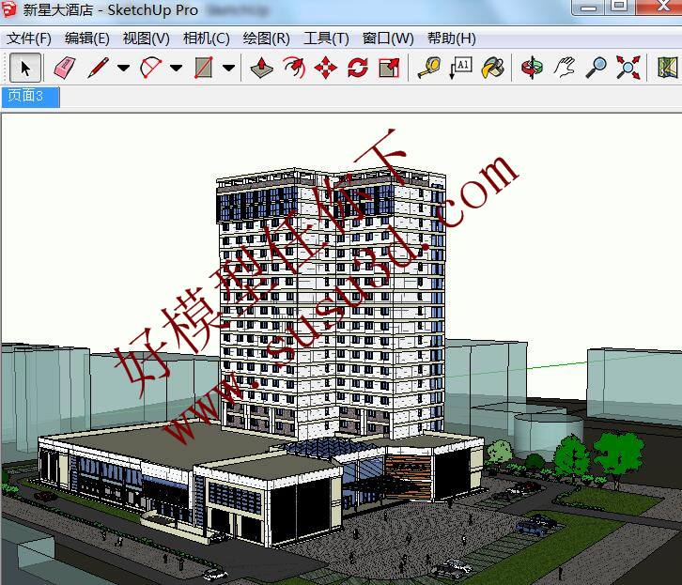The image size is (682, 585).
Task: Select the arrow Select tool
Action: [25, 68]
